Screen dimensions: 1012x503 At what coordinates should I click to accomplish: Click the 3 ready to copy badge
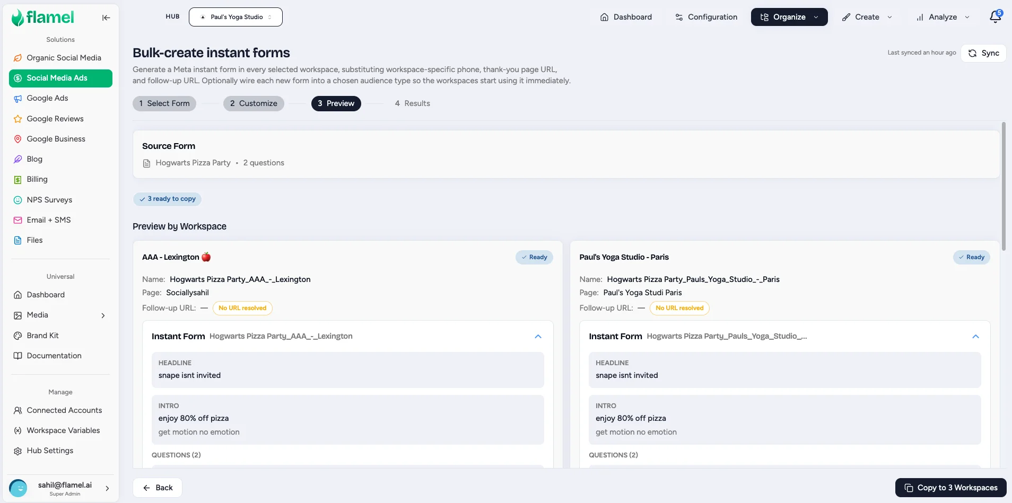pyautogui.click(x=167, y=199)
